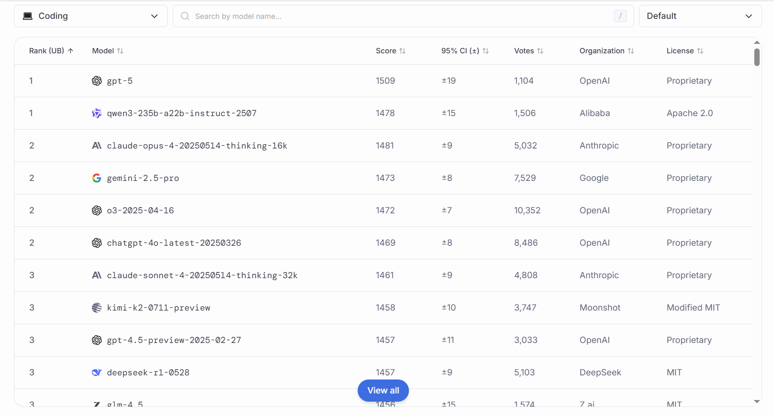Click sort arrows next to Votes header
The width and height of the screenshot is (774, 416).
[x=540, y=51]
